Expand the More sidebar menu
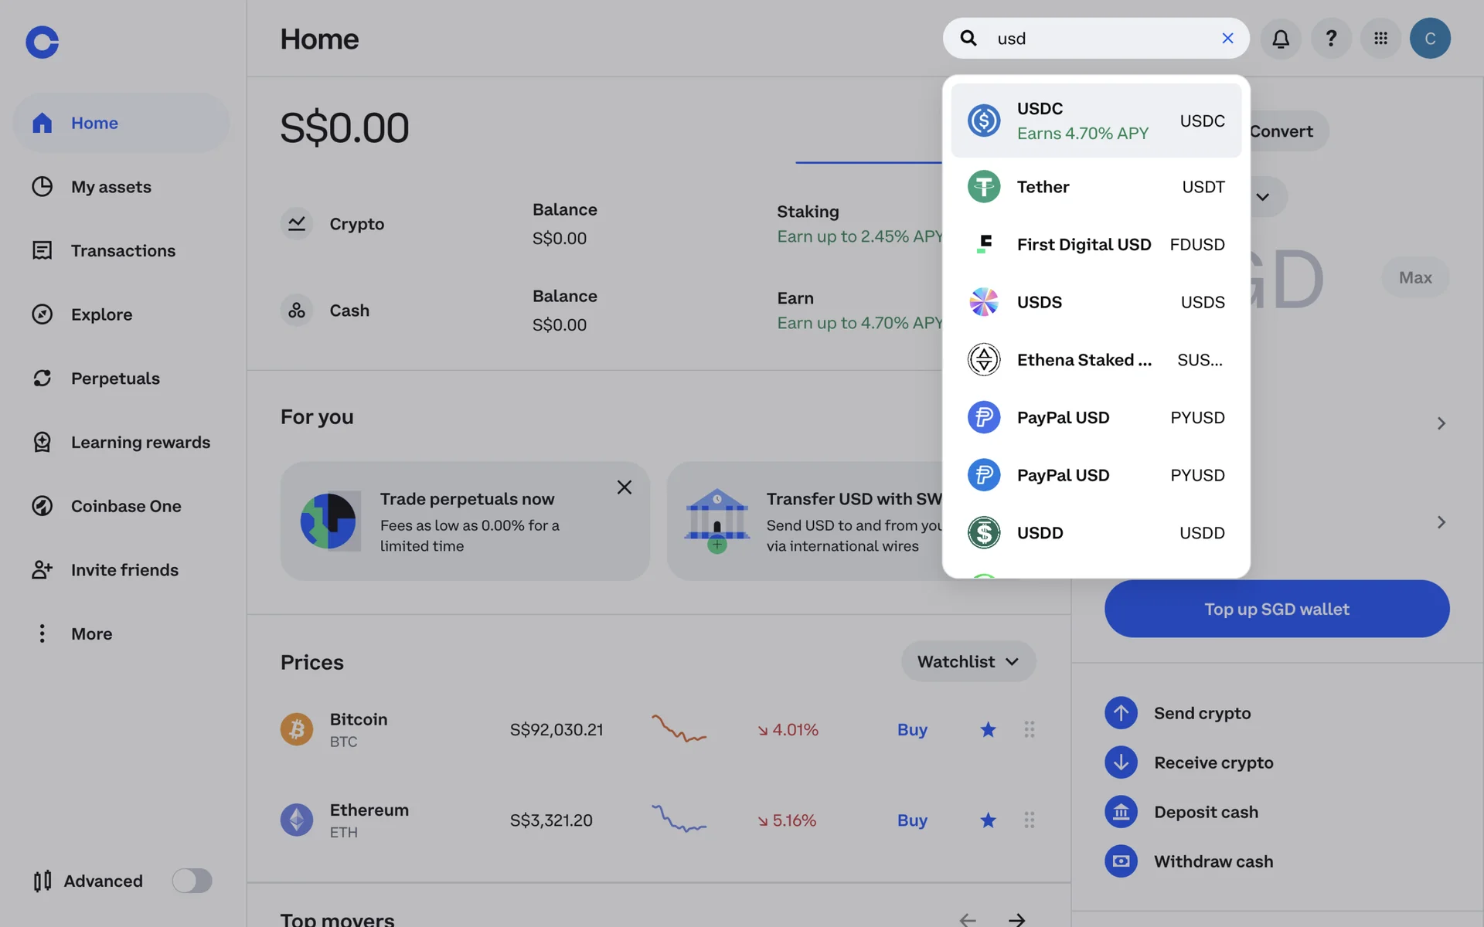 91,634
